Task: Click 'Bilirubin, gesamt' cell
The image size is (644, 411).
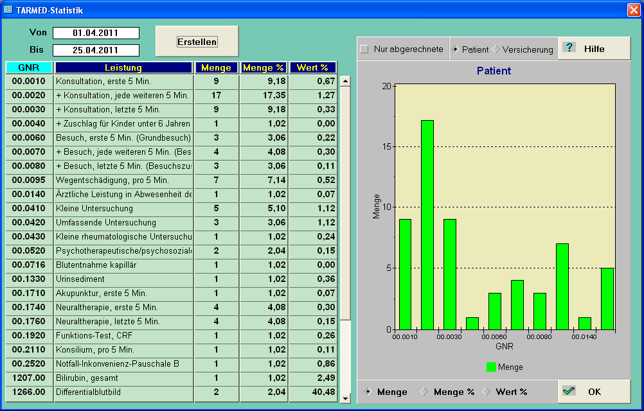Action: tap(123, 378)
